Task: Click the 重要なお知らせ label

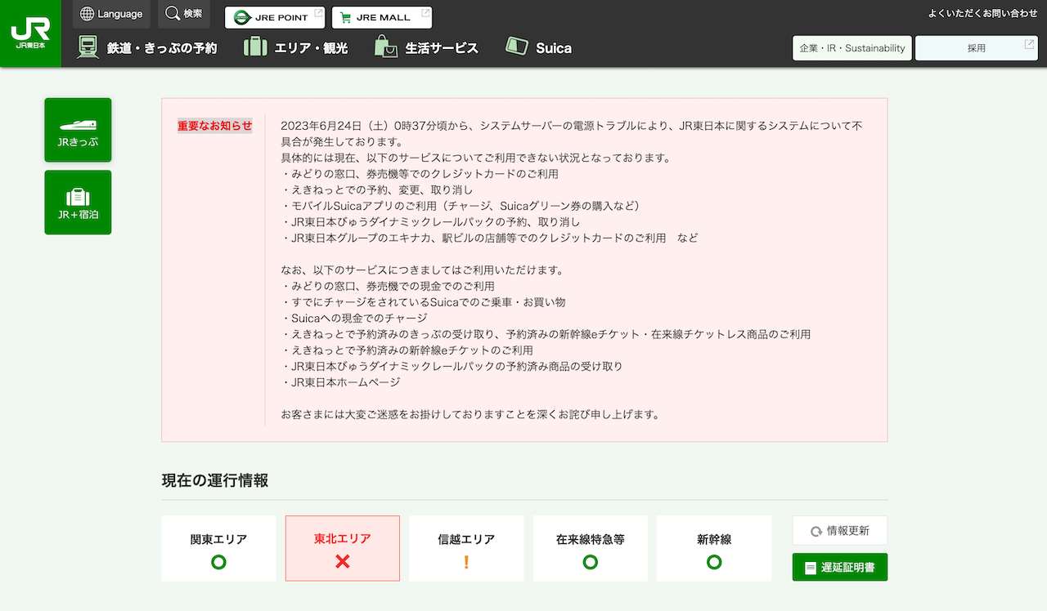Action: point(215,126)
